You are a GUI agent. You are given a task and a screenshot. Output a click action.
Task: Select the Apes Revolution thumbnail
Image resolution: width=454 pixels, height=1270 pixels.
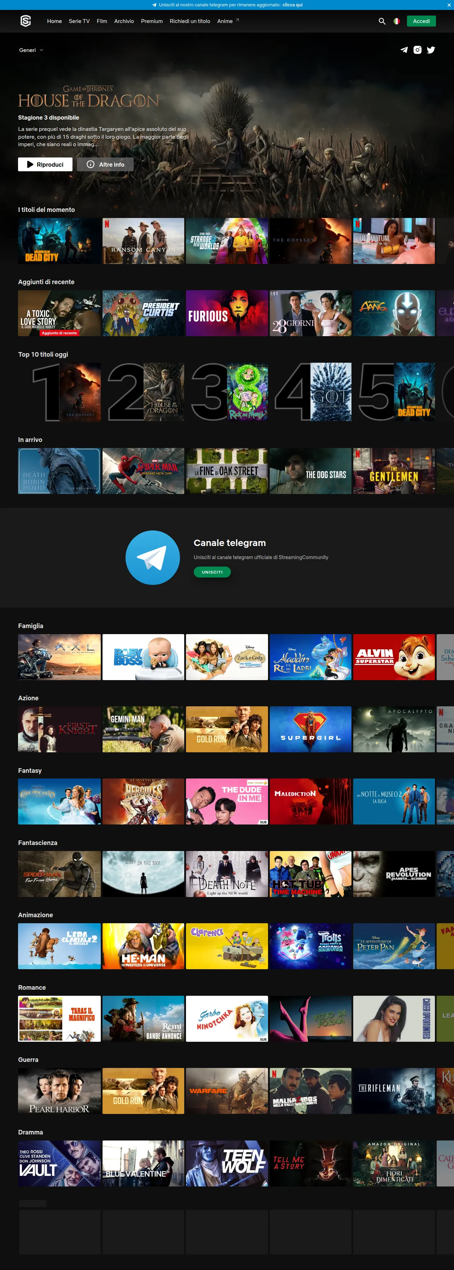click(x=394, y=874)
